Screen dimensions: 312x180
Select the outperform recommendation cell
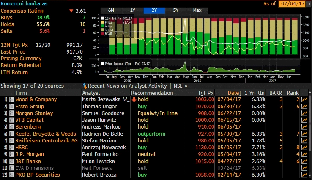[152, 134]
